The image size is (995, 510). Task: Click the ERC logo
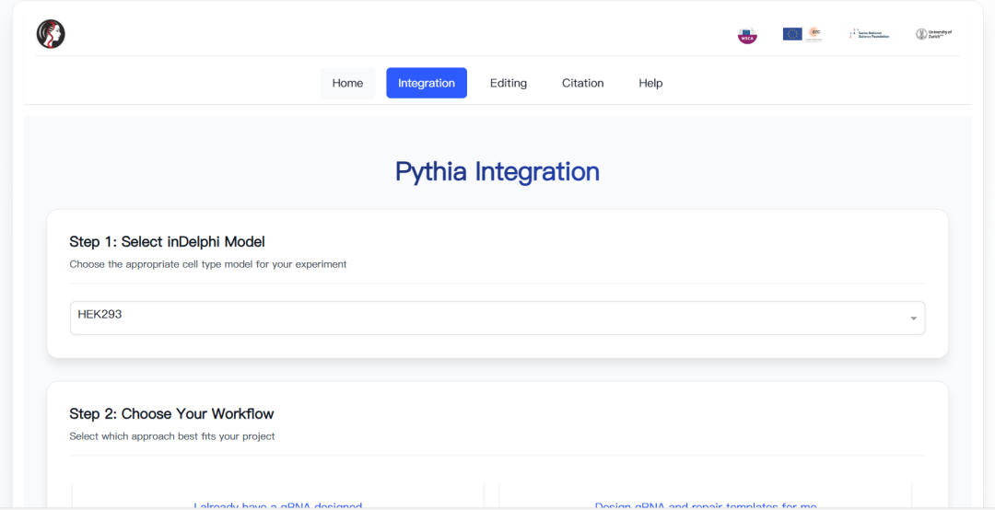[x=814, y=34]
